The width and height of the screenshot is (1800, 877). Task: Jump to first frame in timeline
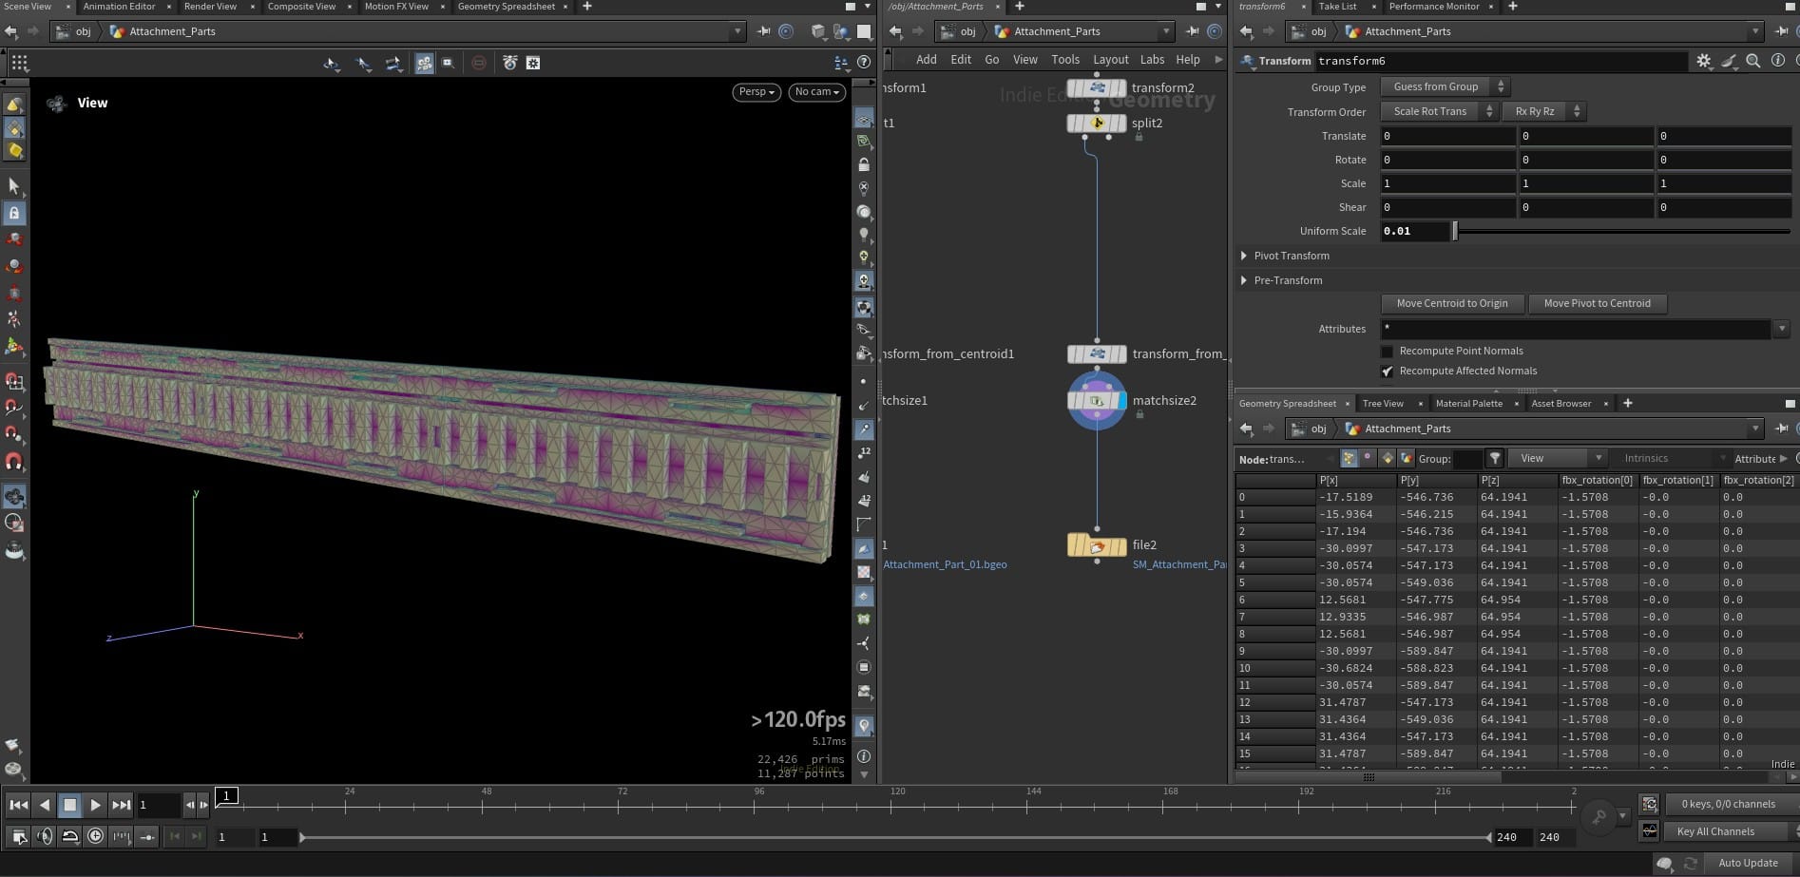tap(18, 805)
